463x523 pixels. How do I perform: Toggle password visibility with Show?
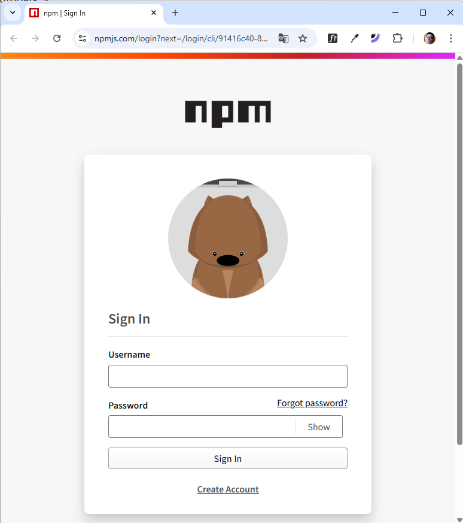click(x=318, y=427)
